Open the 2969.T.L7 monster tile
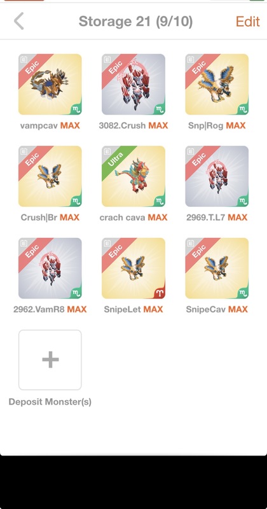Image resolution: width=267 pixels, height=509 pixels. [x=217, y=176]
